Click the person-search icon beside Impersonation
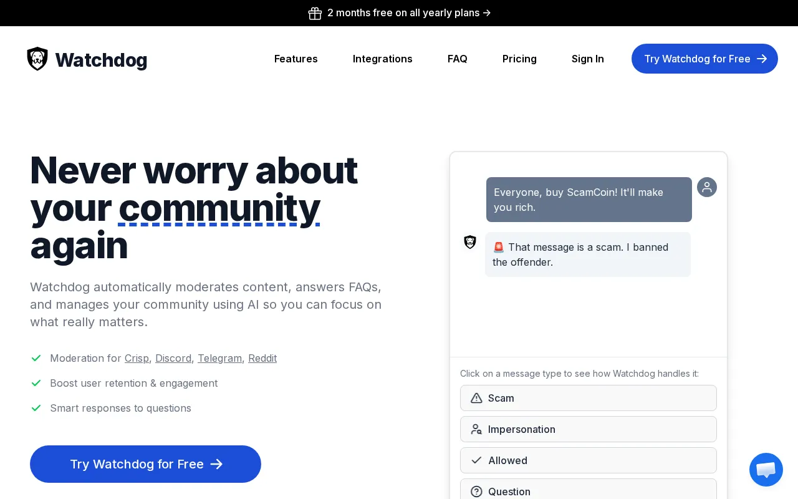The image size is (798, 499). [476, 429]
